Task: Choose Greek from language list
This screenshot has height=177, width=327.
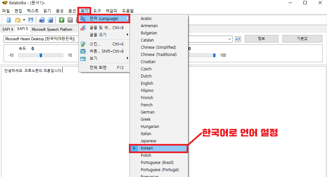Action: (x=158, y=119)
